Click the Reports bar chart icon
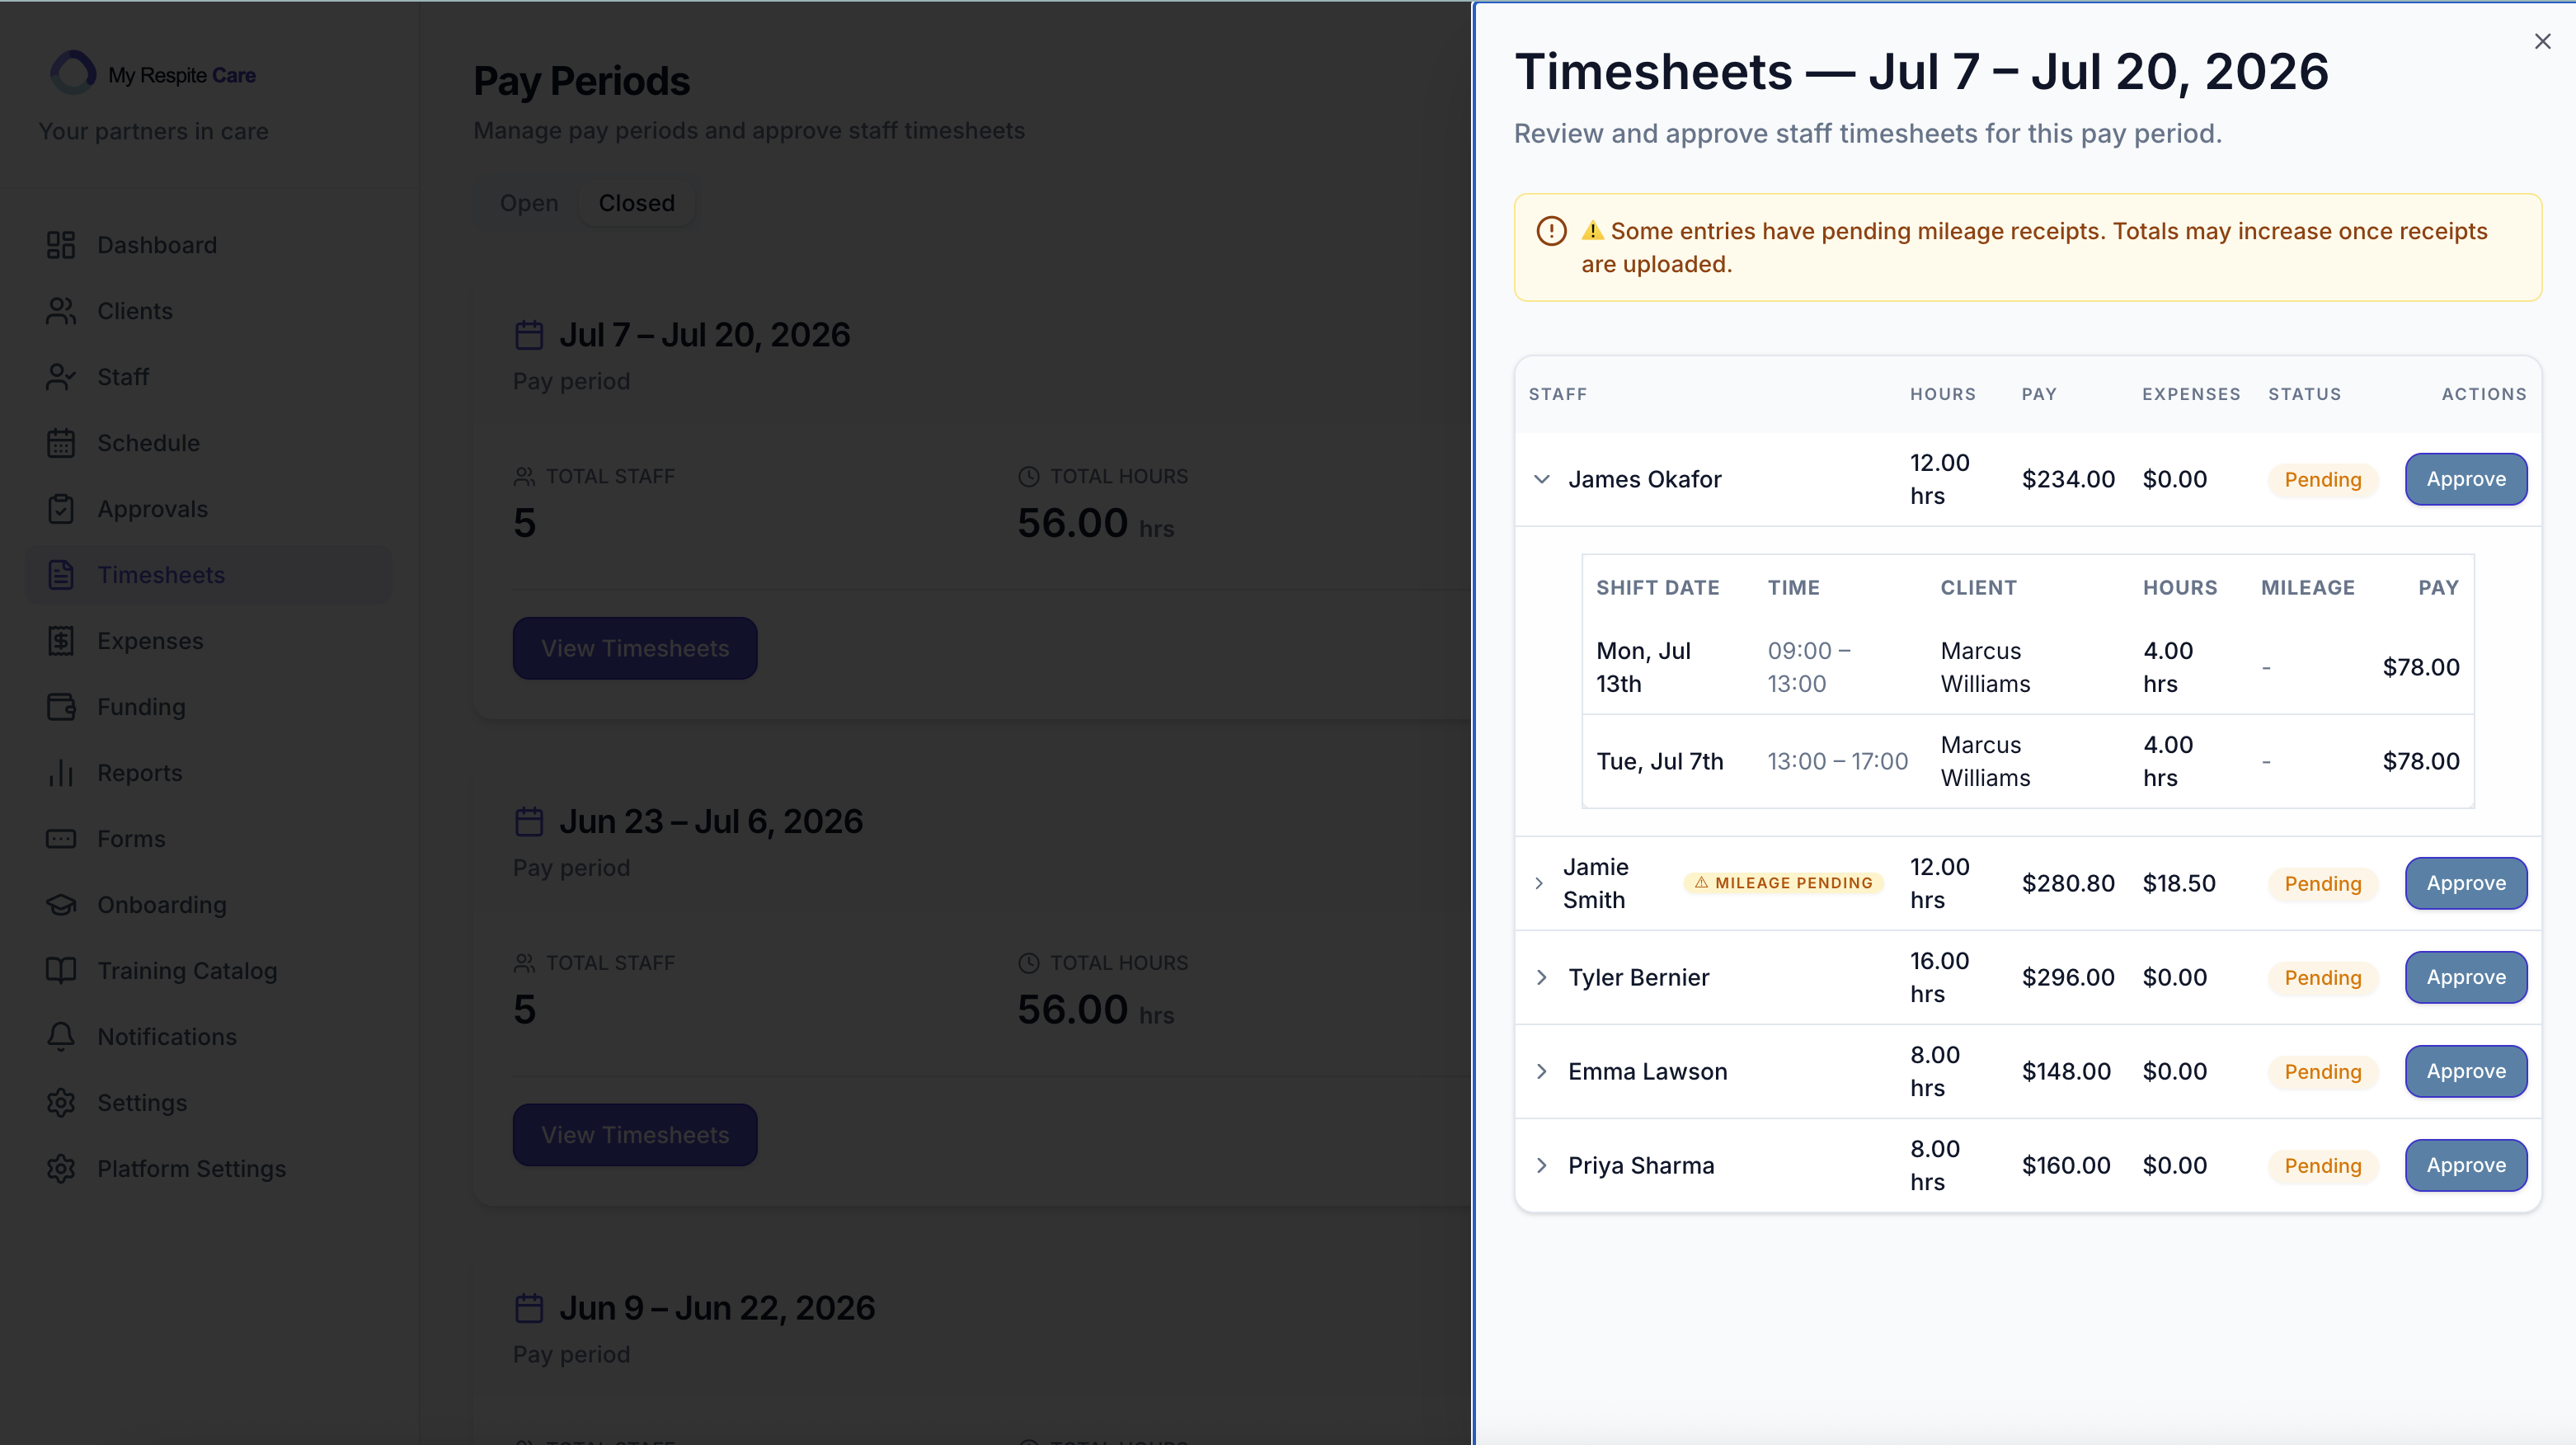This screenshot has height=1445, width=2576. 61,773
